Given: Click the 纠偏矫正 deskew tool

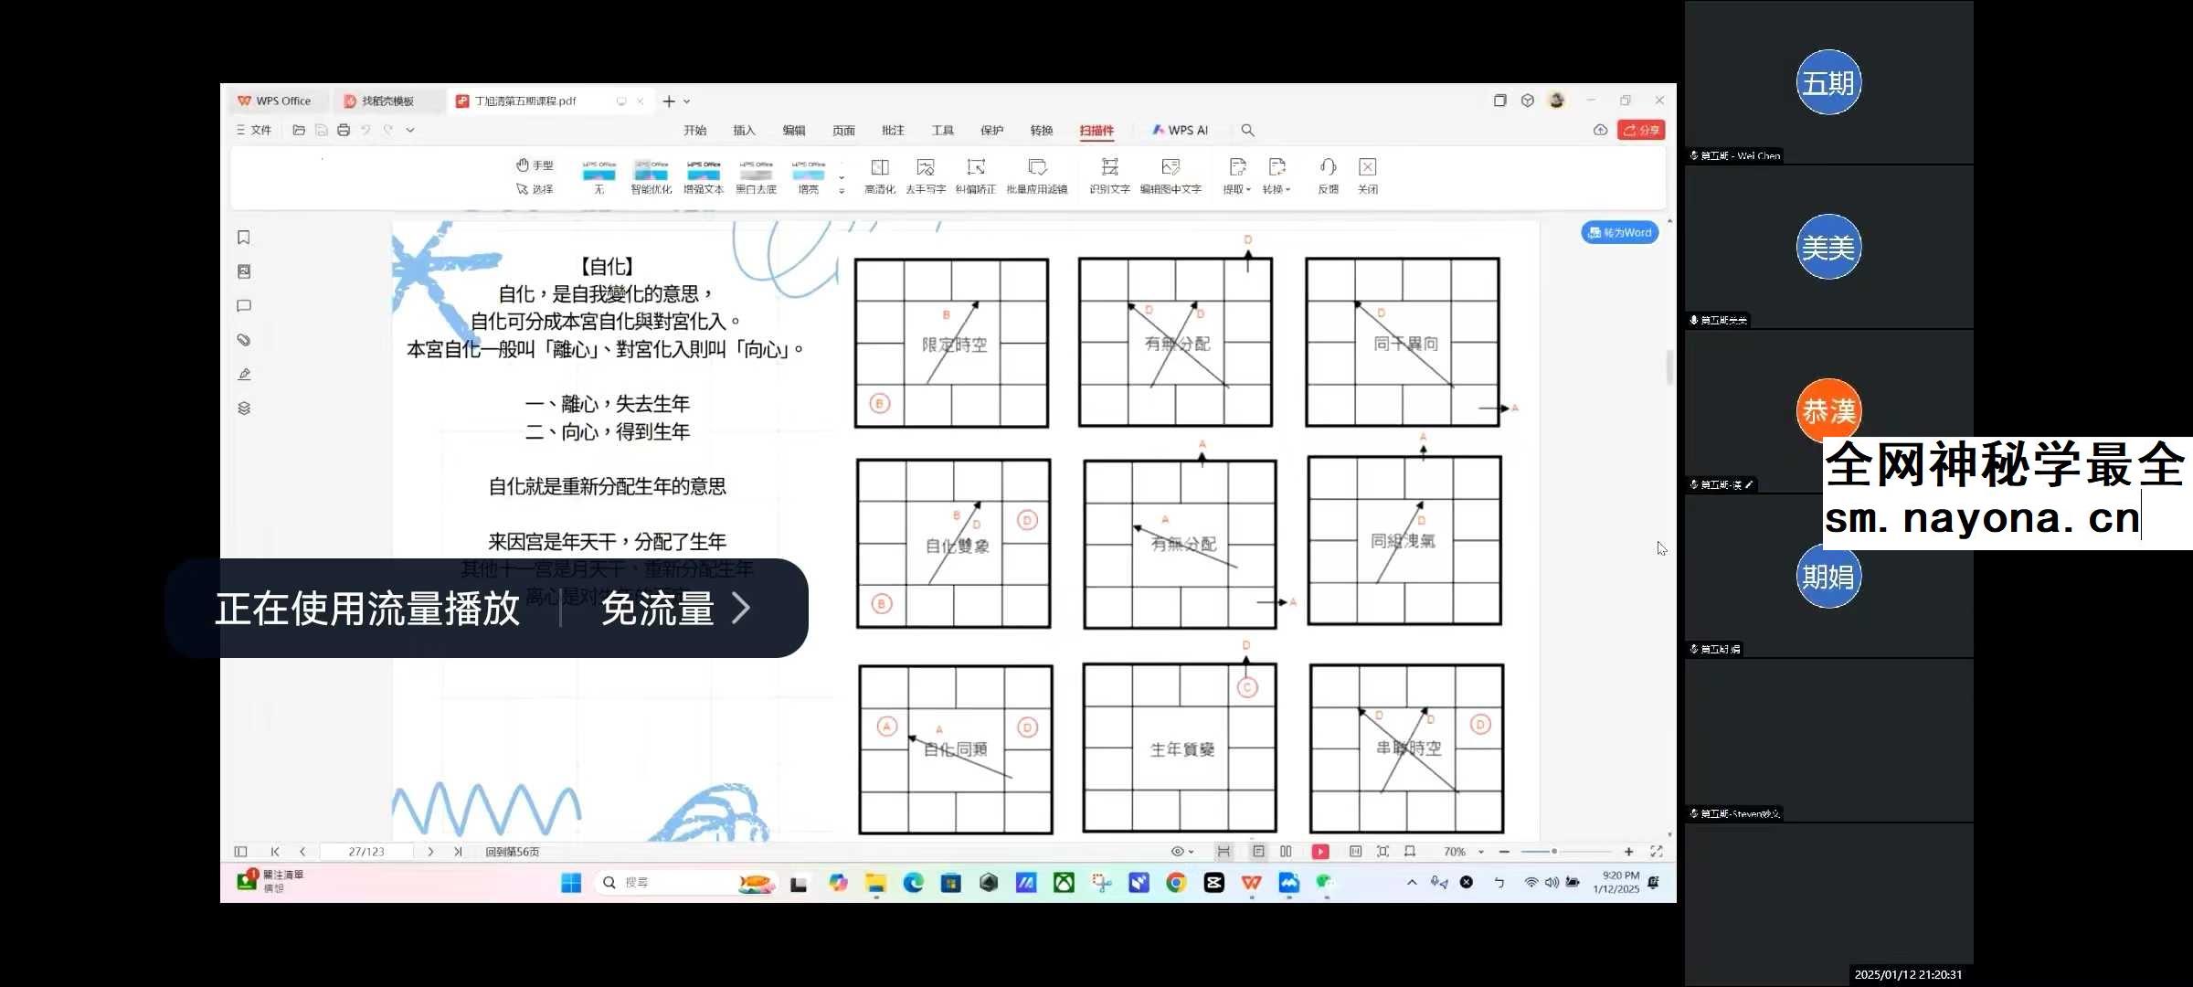Looking at the screenshot, I should click(x=976, y=176).
